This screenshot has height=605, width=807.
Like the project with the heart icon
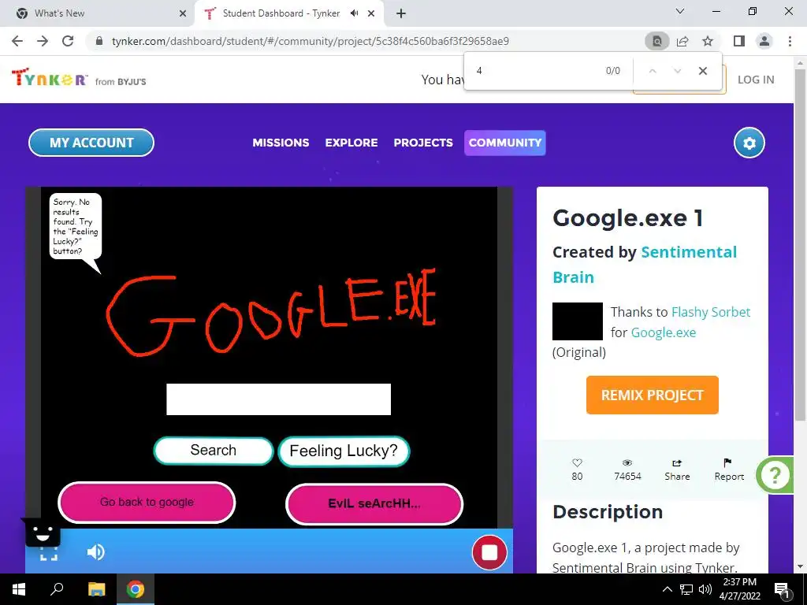pyautogui.click(x=577, y=462)
